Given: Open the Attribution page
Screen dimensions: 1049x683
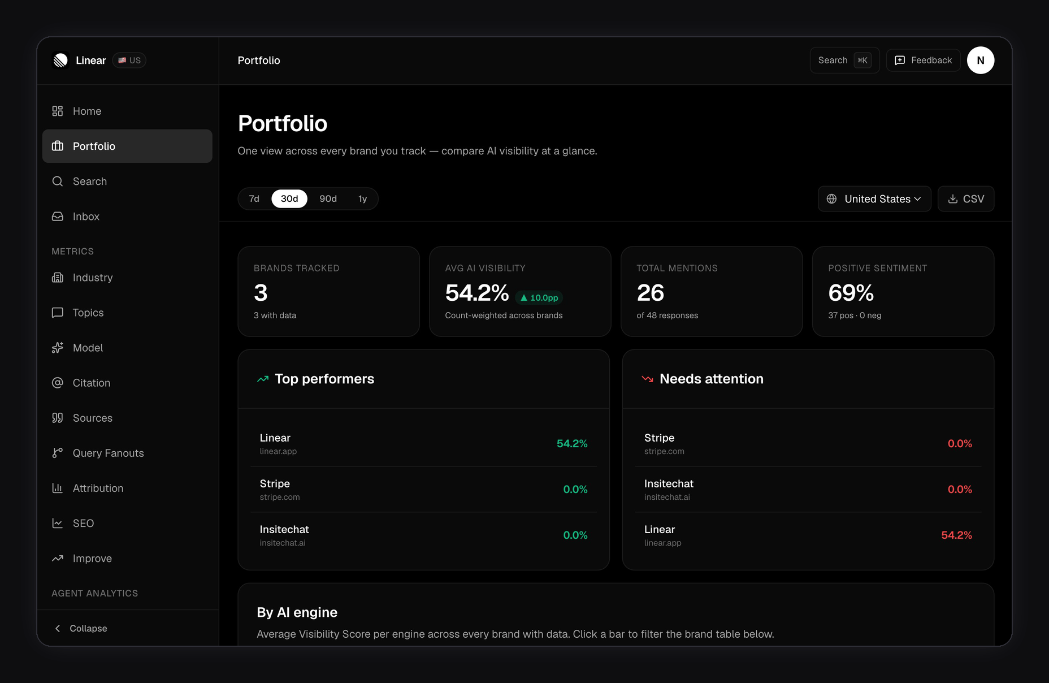Looking at the screenshot, I should 127,487.
